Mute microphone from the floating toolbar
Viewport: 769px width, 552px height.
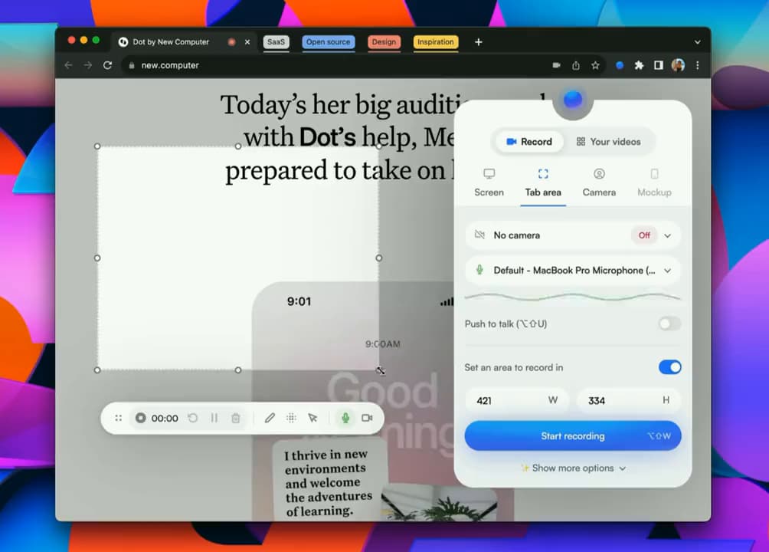pyautogui.click(x=345, y=418)
